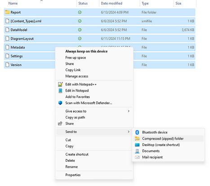Image resolution: width=210 pixels, height=186 pixels.
Task: Click the Date modified column header
Action: coord(112,3)
